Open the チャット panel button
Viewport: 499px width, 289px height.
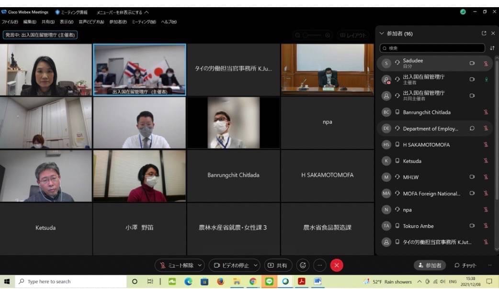pos(465,266)
